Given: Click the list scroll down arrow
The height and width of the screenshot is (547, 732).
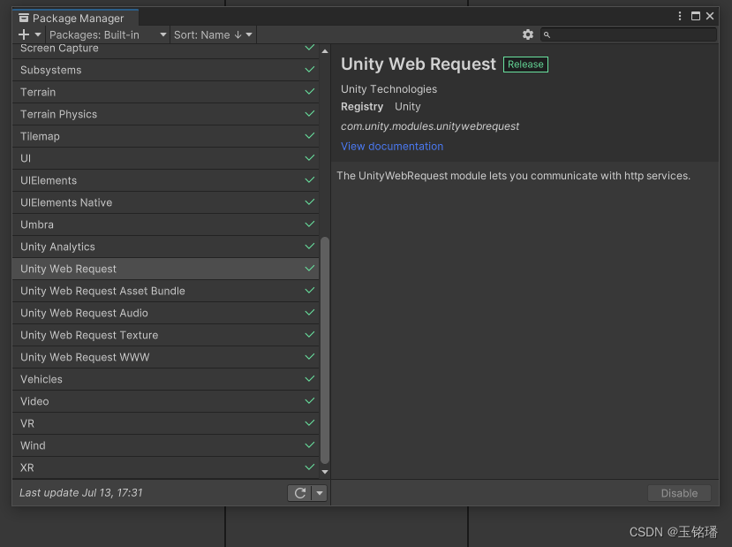Looking at the screenshot, I should 325,472.
